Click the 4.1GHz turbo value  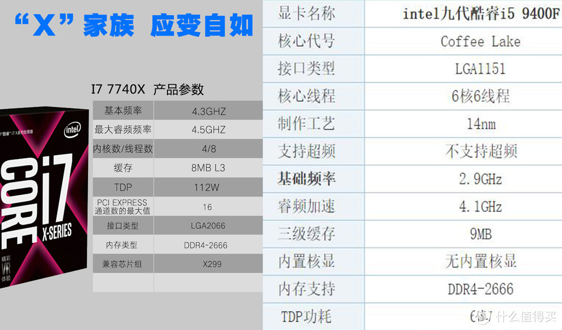click(480, 206)
